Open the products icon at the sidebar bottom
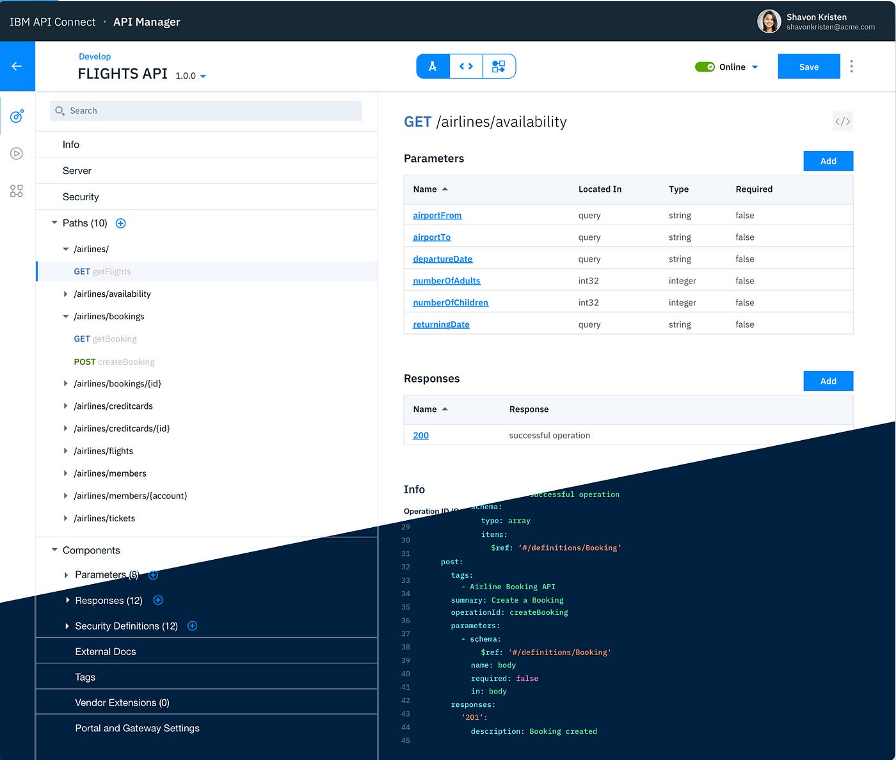The height and width of the screenshot is (760, 896). [17, 191]
